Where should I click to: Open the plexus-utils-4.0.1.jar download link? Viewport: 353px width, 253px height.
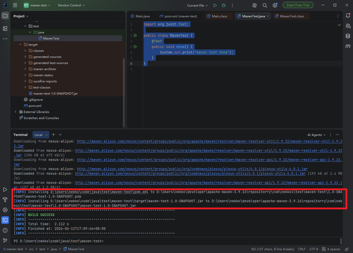[x=192, y=169]
